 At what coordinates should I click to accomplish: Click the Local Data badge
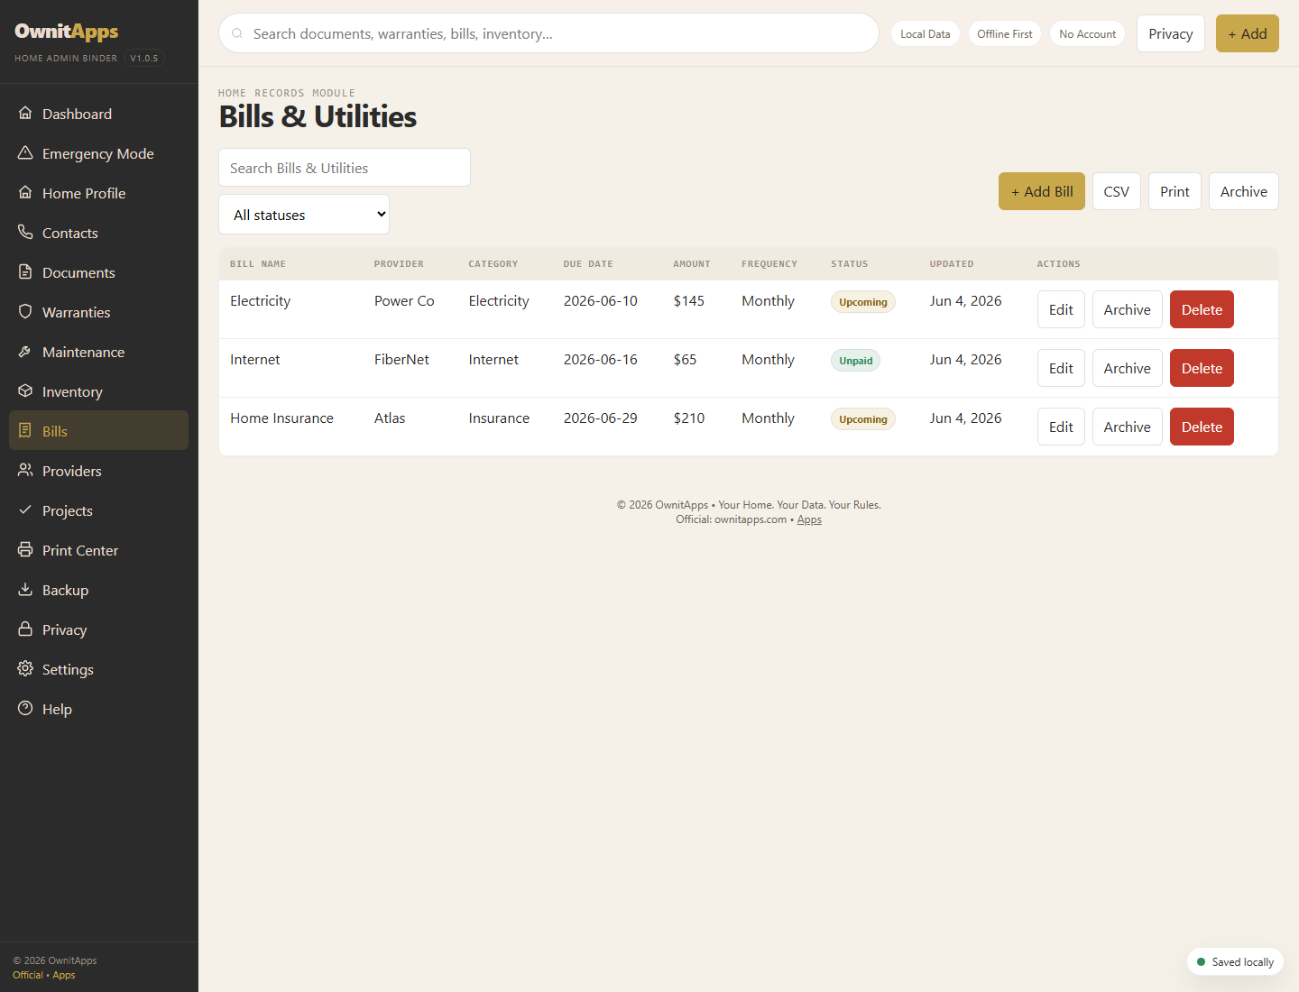(x=926, y=33)
